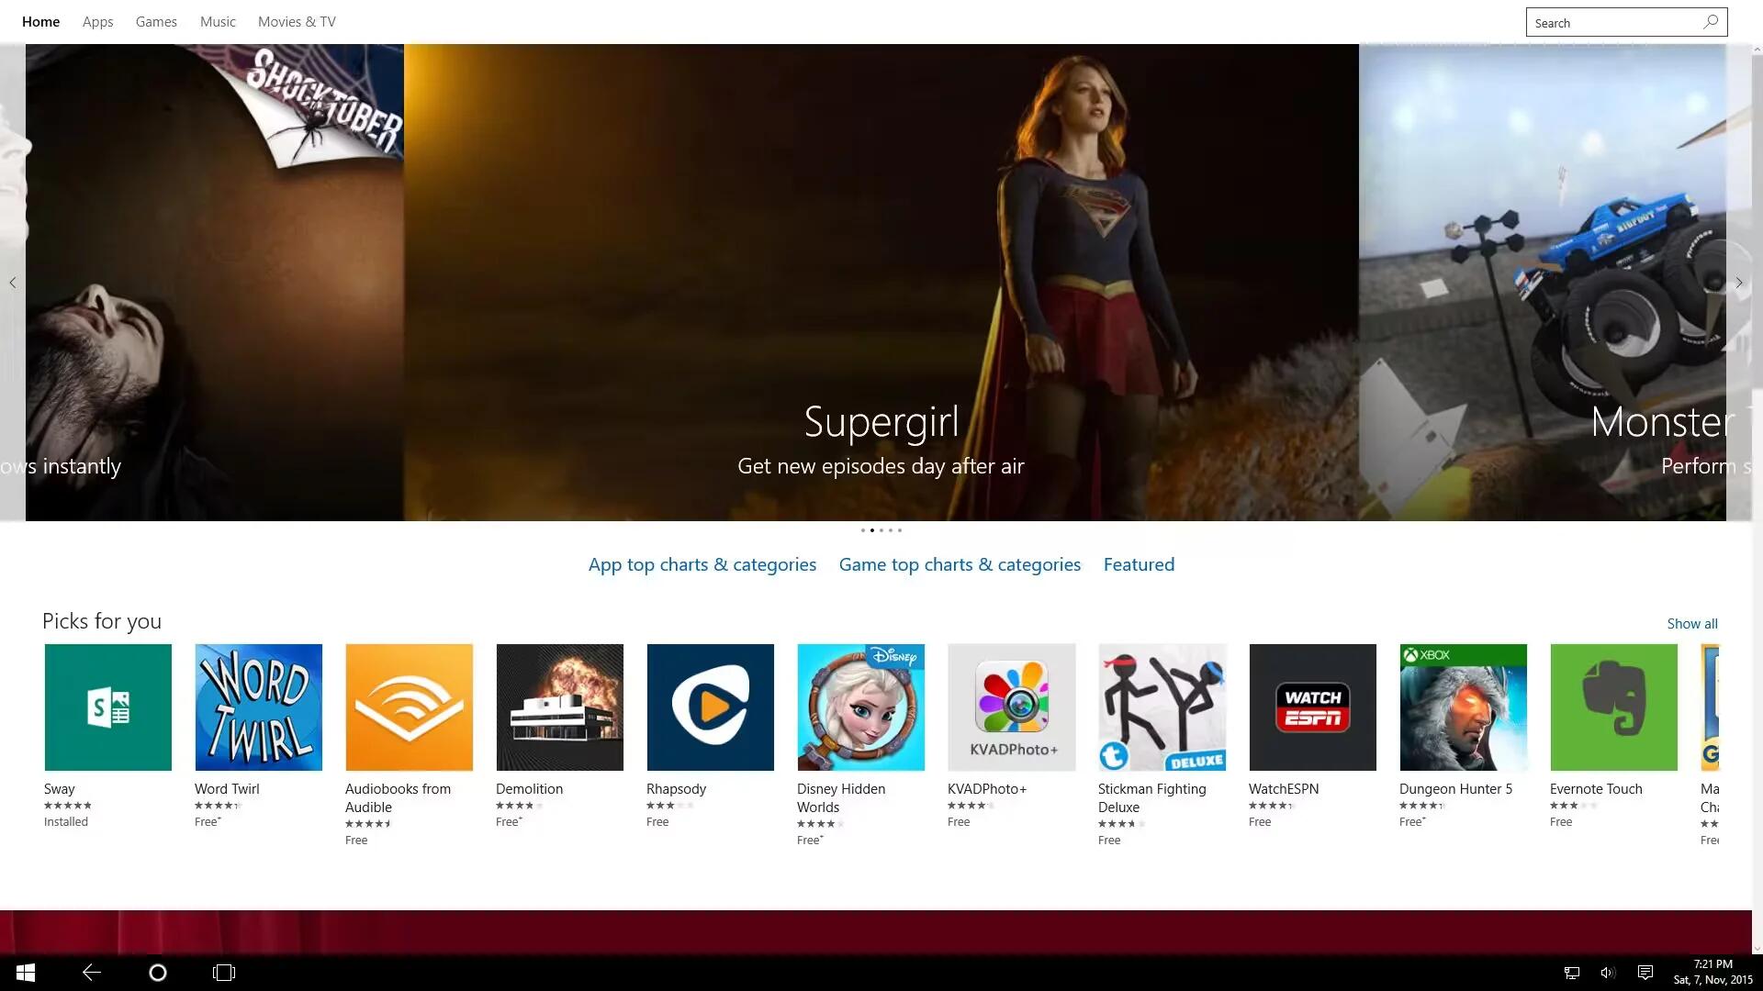Open Cortana circle on taskbar
This screenshot has height=991, width=1763.
pos(158,973)
